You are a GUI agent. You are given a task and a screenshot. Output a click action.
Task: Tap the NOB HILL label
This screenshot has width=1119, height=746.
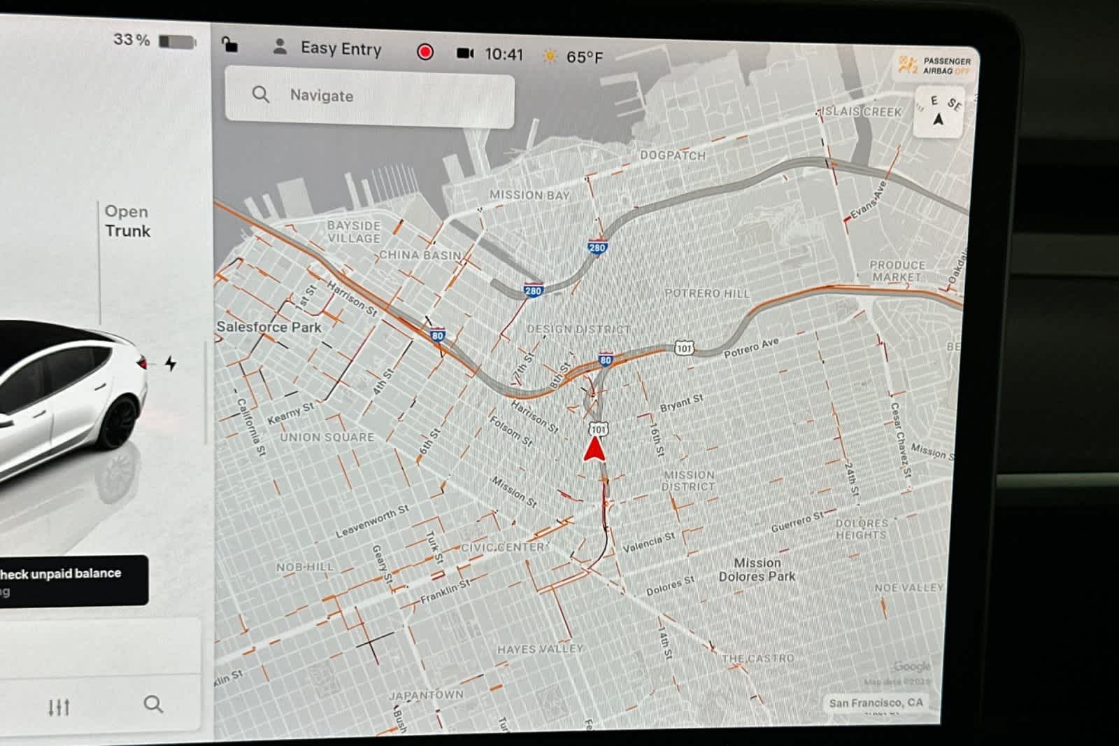tap(305, 567)
